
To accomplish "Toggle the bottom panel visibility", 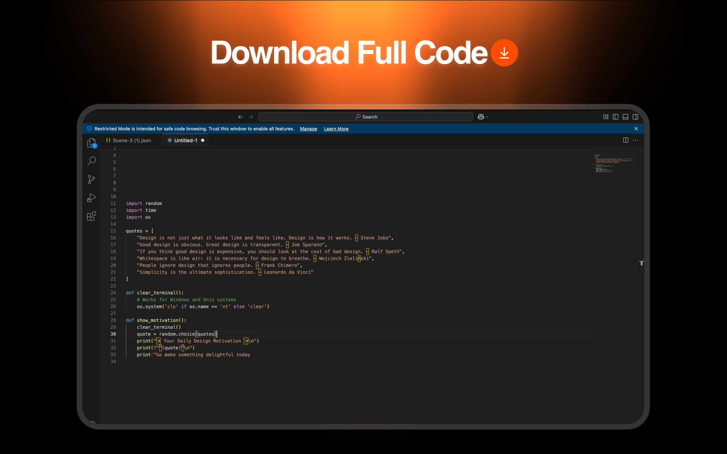I will [x=625, y=117].
